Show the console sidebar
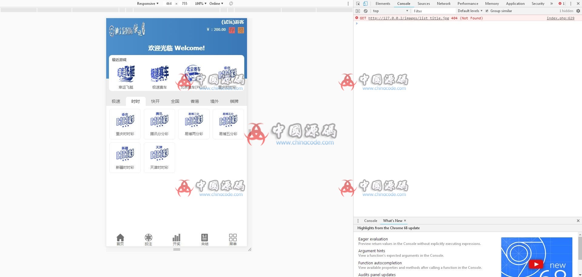 pos(358,11)
